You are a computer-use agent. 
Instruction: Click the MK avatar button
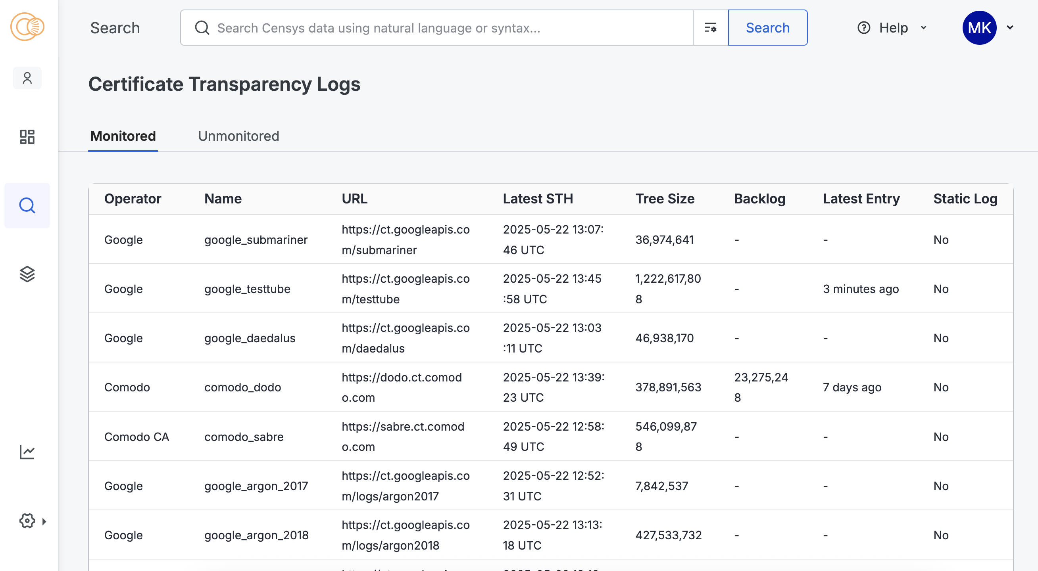point(979,28)
